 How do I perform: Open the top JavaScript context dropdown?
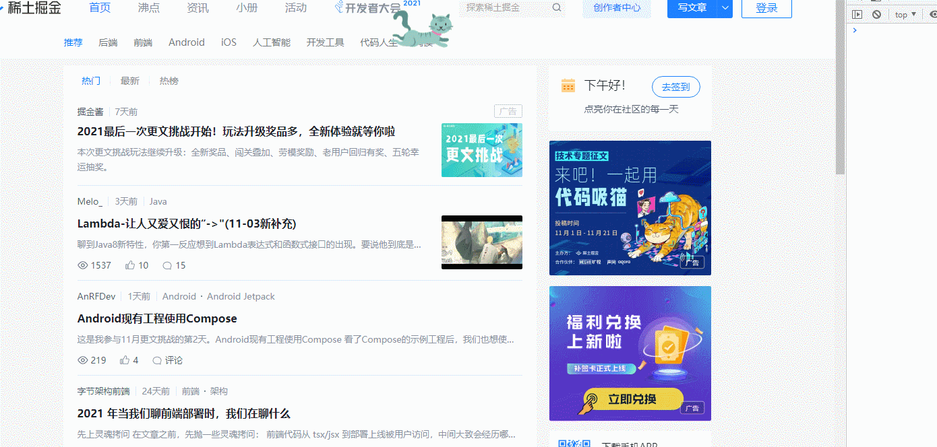pyautogui.click(x=905, y=14)
